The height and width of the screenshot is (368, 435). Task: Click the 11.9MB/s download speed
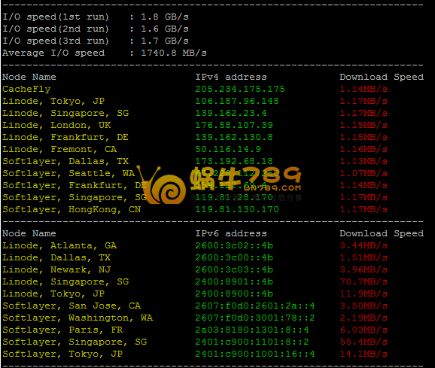[364, 293]
